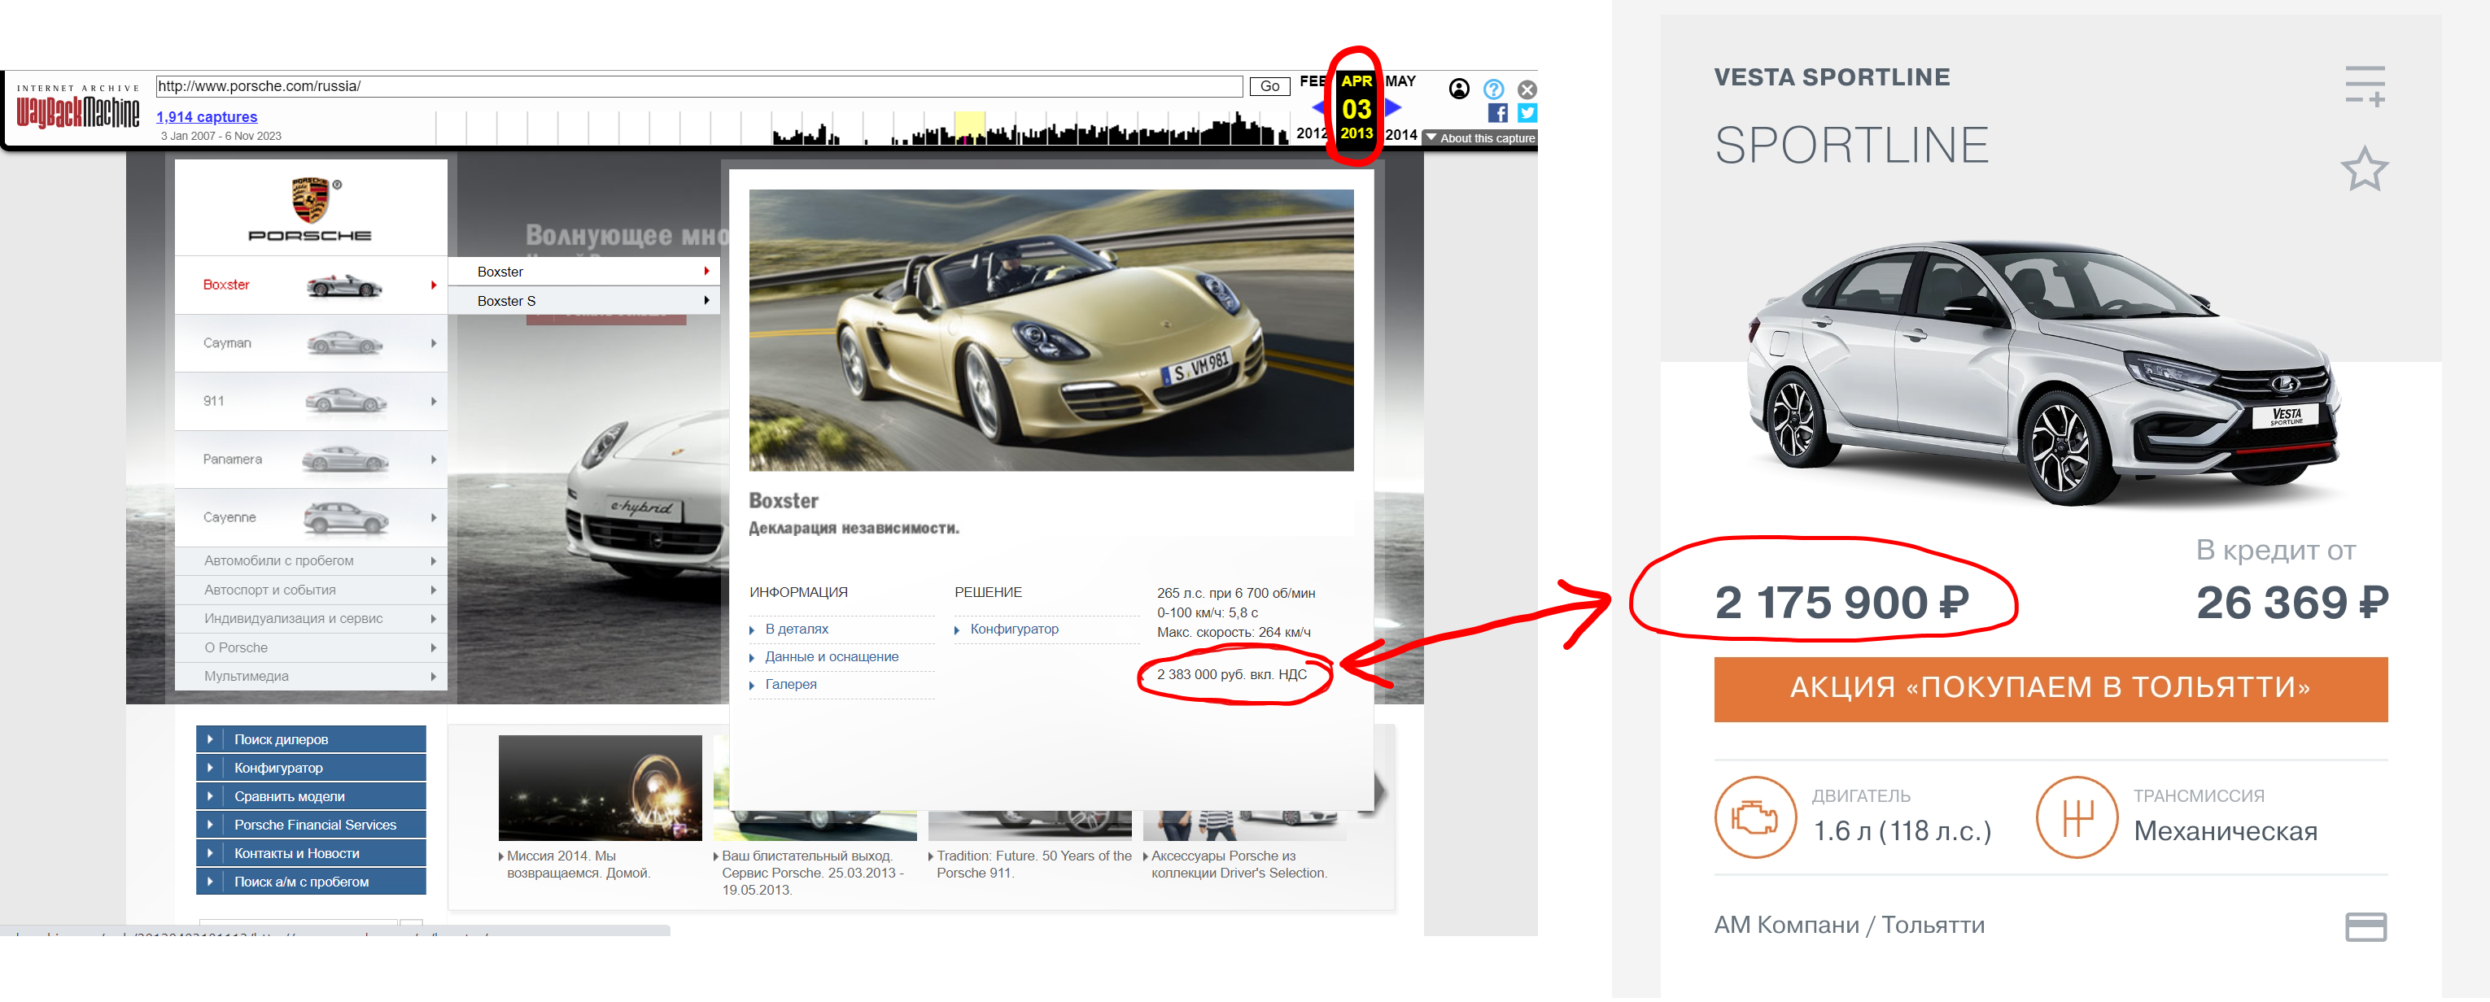
Task: Click the Поиск а/м с пробегом button
Action: point(311,881)
